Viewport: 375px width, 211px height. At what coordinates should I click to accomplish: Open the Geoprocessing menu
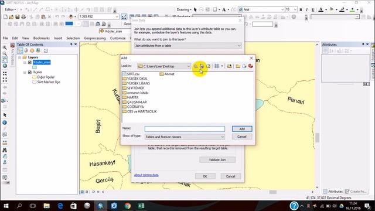pos(95,38)
